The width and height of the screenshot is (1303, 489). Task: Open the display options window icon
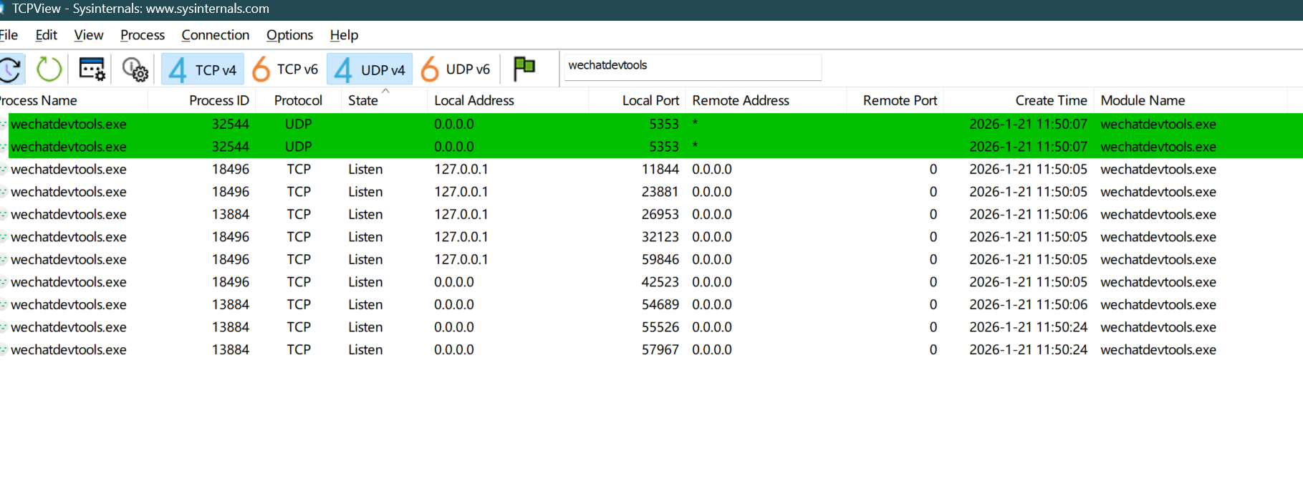tap(92, 69)
